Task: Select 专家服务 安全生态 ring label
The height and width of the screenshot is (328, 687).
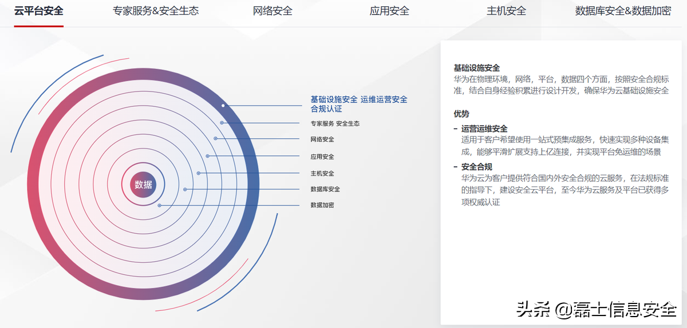Action: coord(335,123)
